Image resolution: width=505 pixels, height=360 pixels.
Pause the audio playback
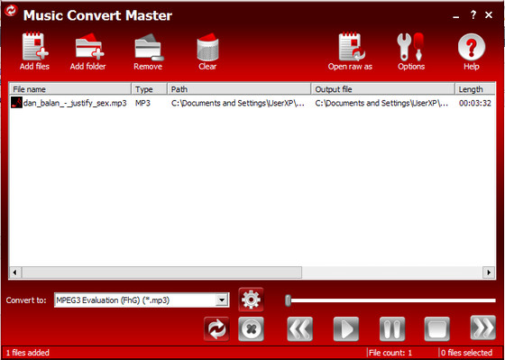[x=392, y=328]
